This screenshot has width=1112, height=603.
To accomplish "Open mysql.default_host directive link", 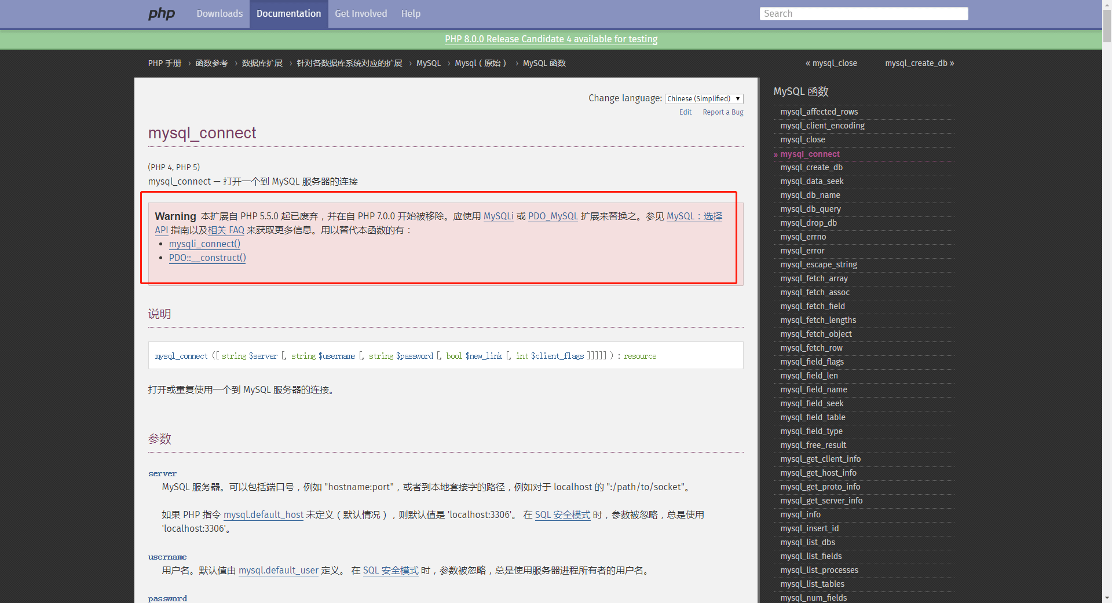I will coord(264,514).
